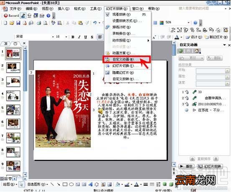Expand the undo history dropdown arrow
Screen dimensions: 231x192
100,23
